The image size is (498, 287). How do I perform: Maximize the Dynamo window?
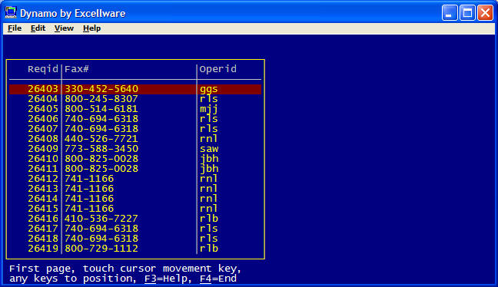[467, 13]
